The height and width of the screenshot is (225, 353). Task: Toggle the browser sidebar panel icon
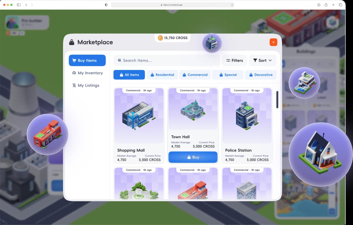19,5
